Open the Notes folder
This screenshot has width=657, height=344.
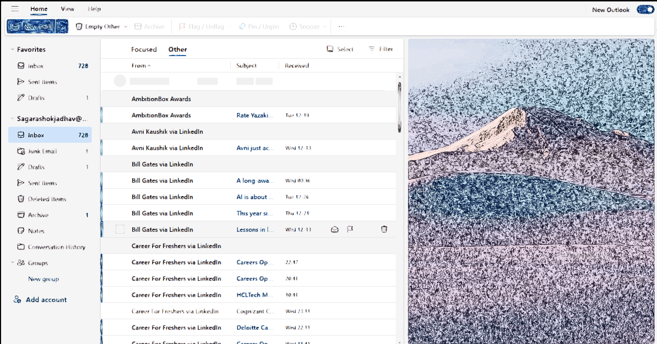point(50,231)
